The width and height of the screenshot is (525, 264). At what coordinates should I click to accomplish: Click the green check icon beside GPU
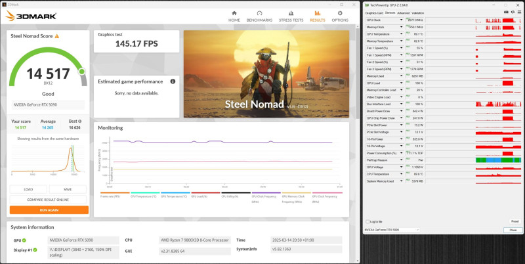[24, 240]
